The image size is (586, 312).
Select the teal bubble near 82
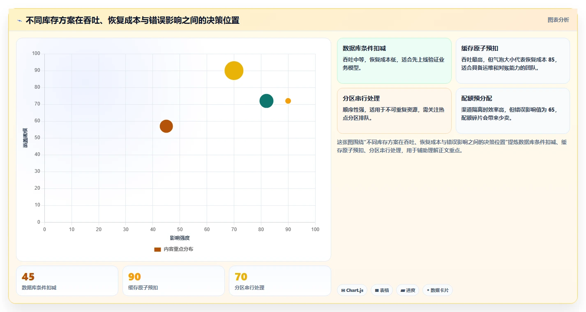coord(266,101)
